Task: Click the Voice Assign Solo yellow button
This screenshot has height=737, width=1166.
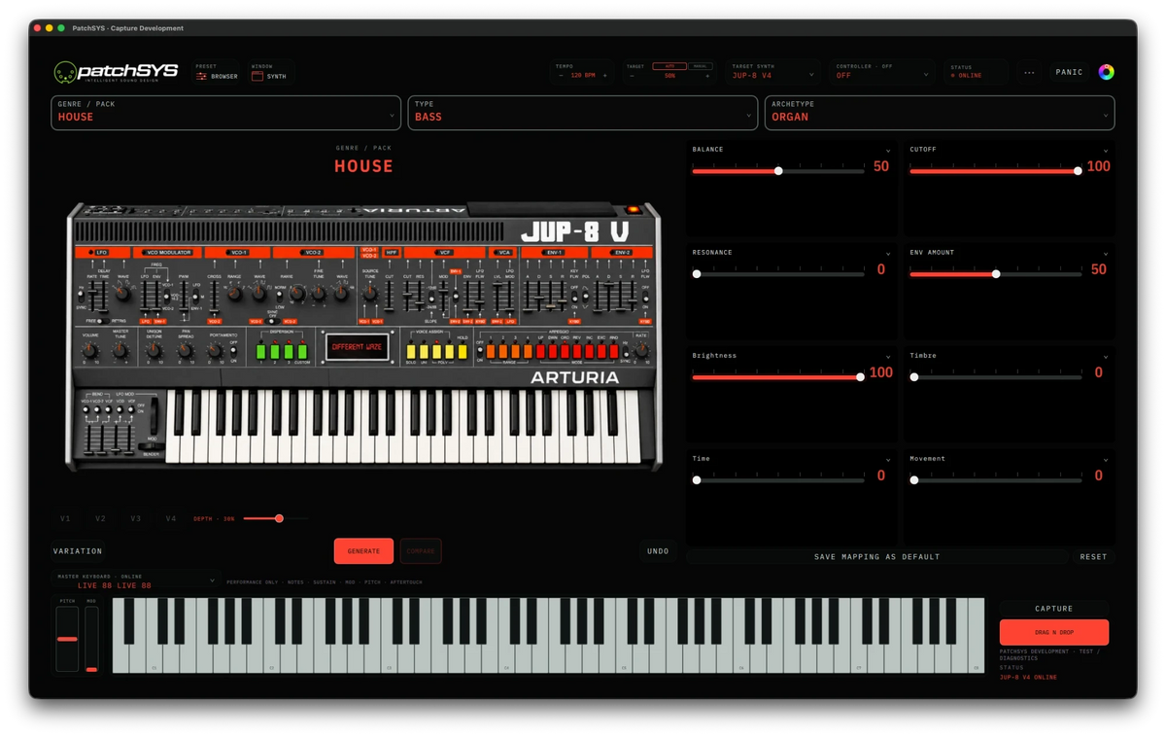Action: click(411, 352)
